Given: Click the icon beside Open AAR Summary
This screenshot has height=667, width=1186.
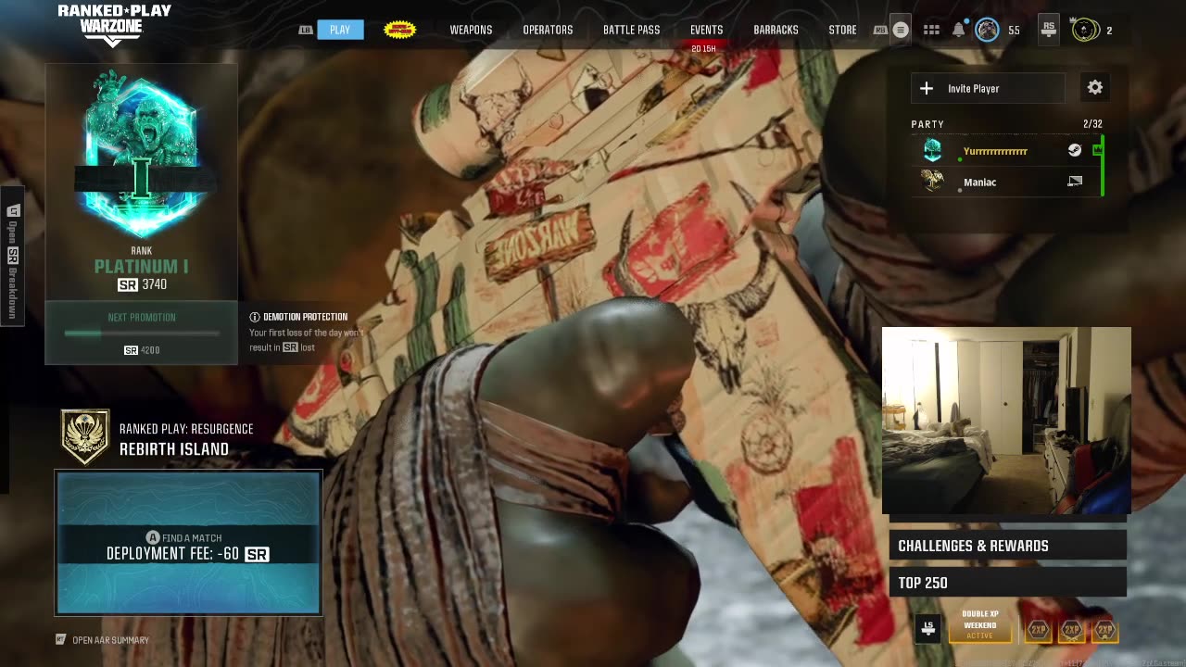Looking at the screenshot, I should click(61, 639).
